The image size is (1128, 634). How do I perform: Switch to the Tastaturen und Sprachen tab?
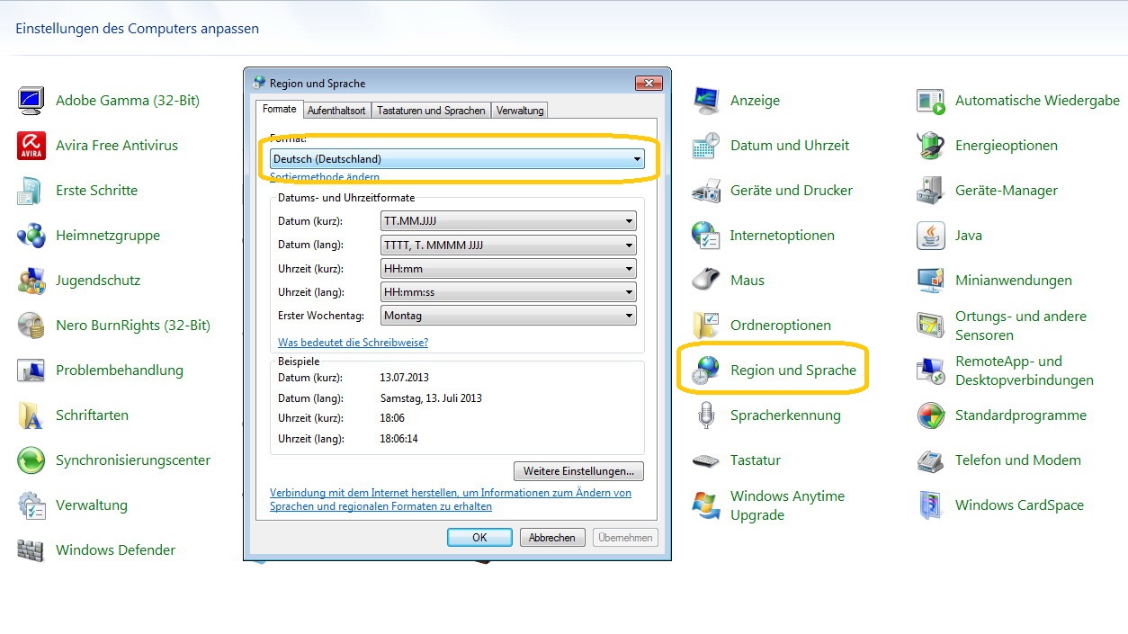[x=432, y=111]
